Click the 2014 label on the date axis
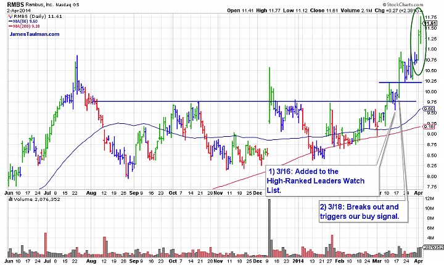This screenshot has width=444, height=265. pyautogui.click(x=298, y=261)
